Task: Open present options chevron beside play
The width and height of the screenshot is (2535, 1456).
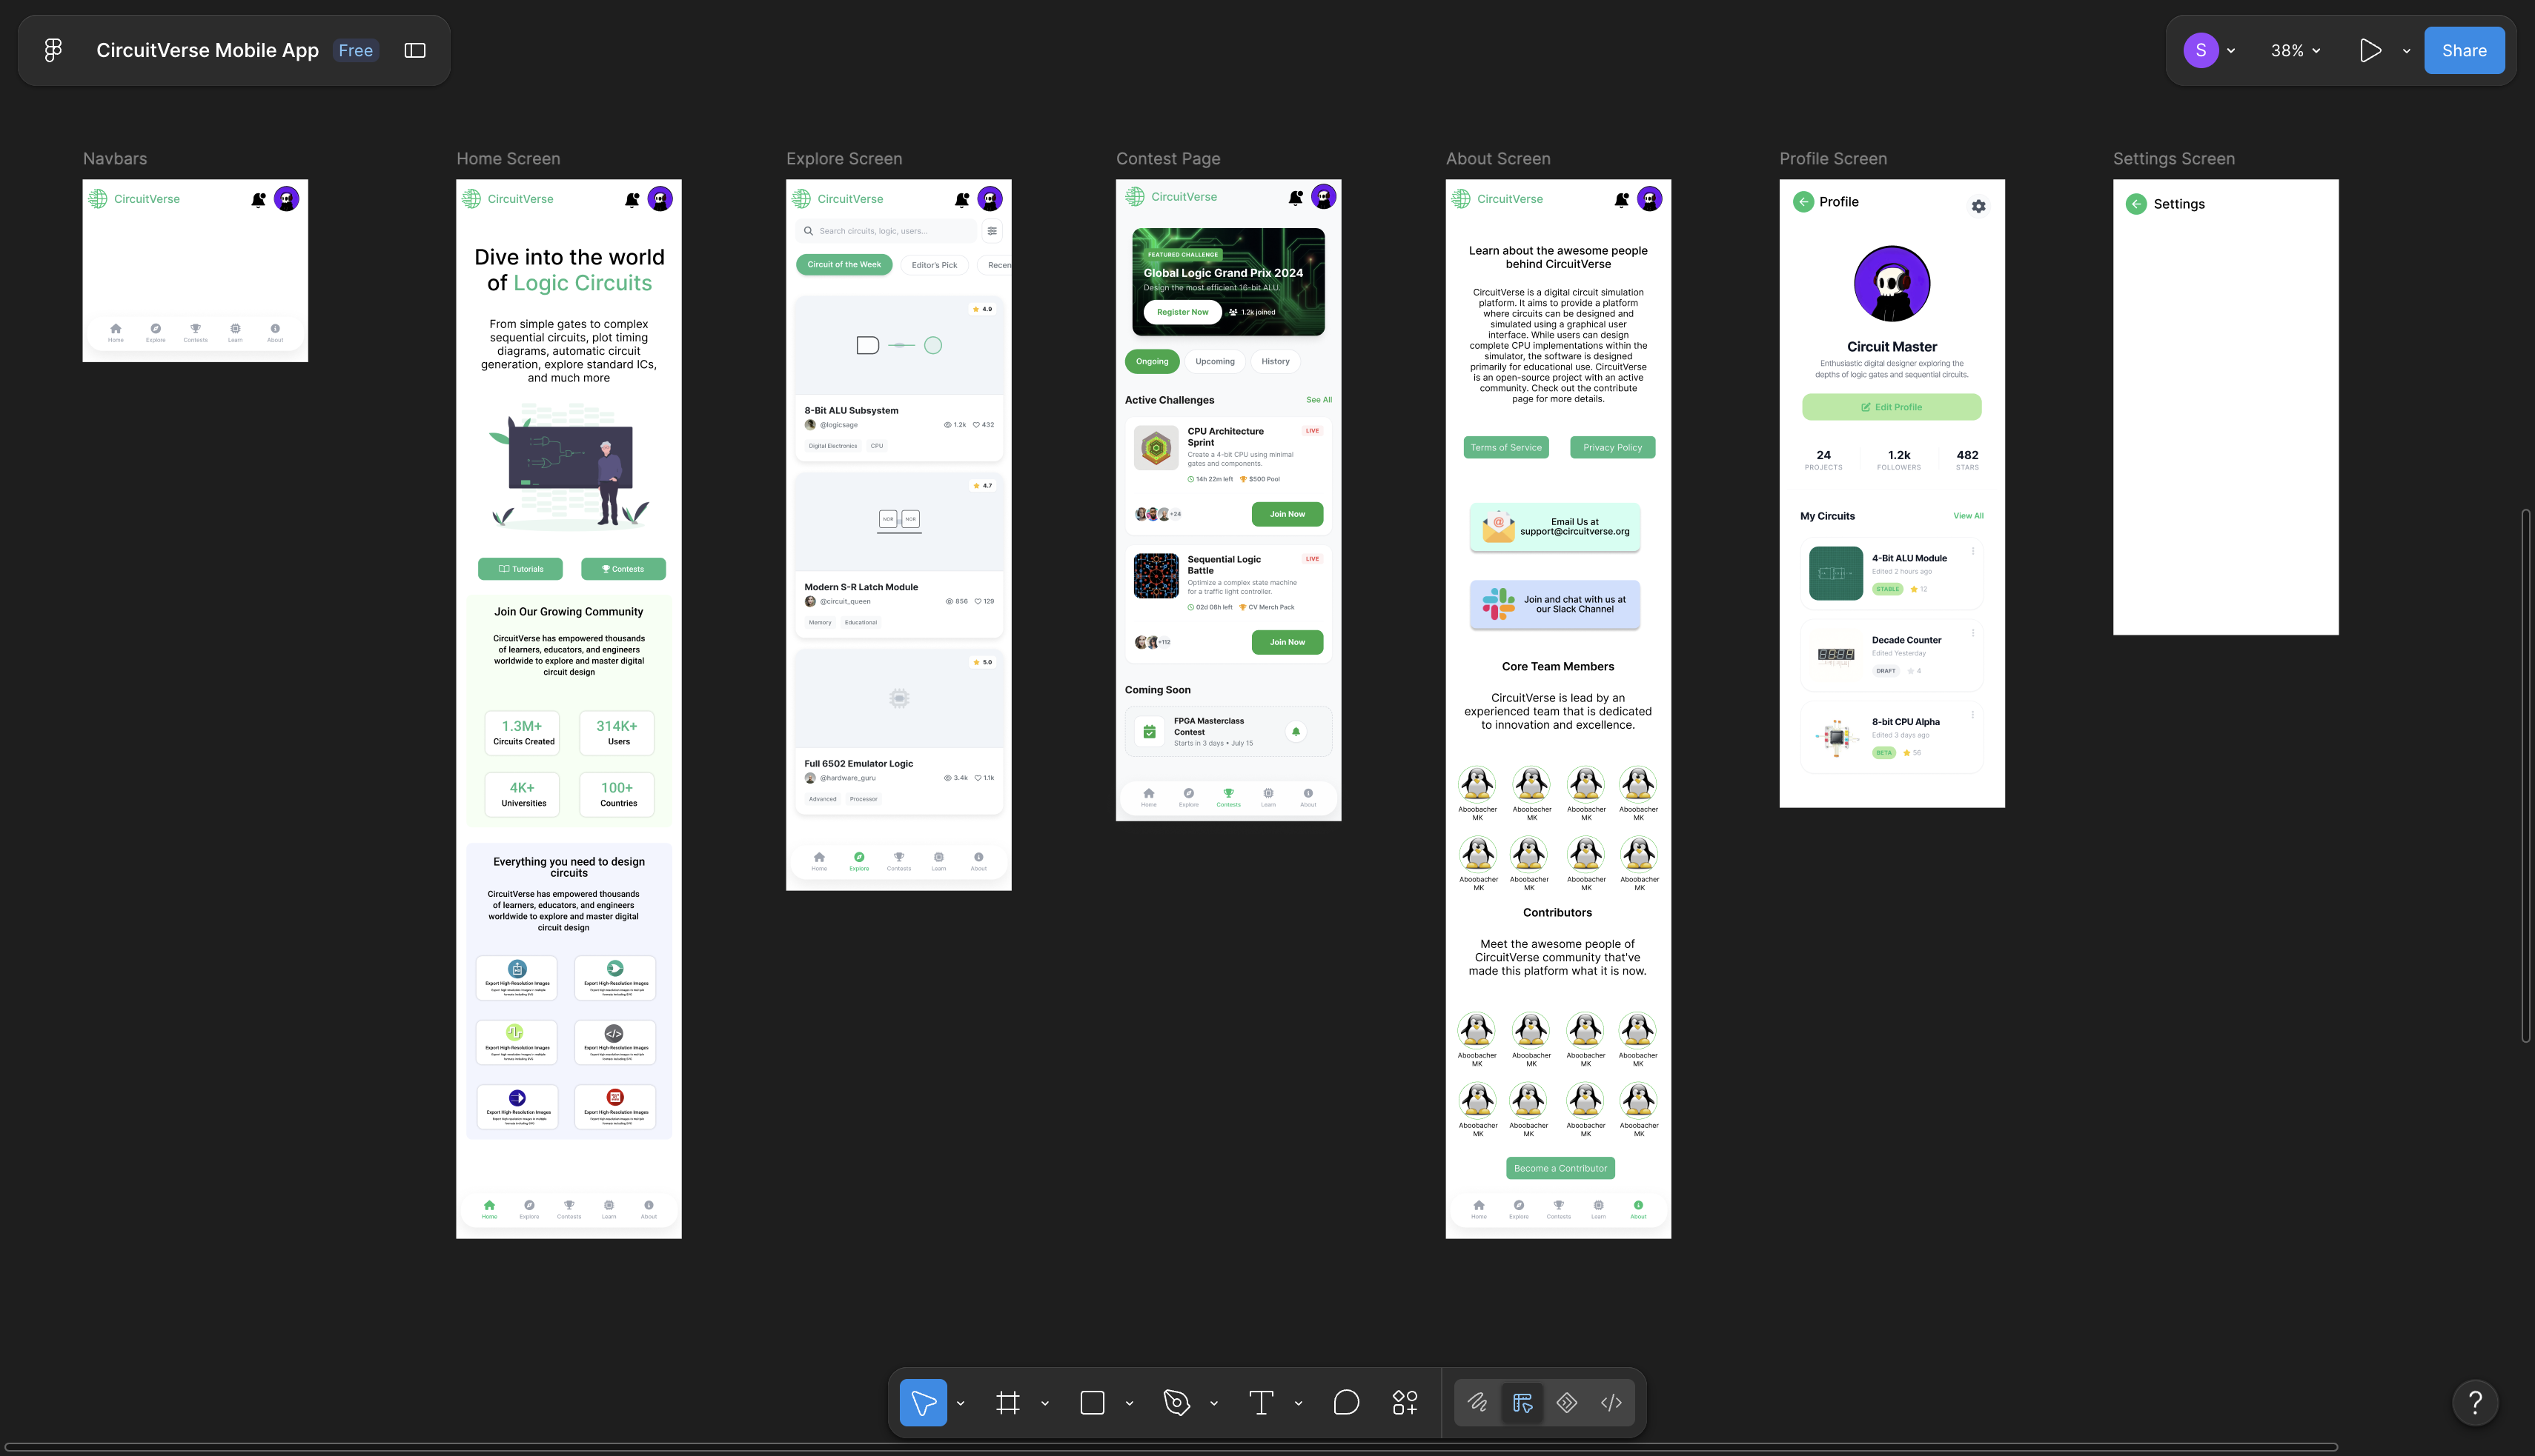Action: pyautogui.click(x=2406, y=51)
